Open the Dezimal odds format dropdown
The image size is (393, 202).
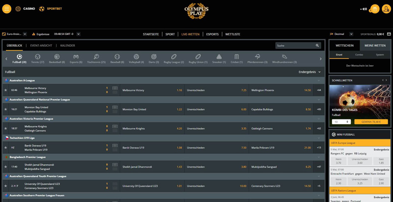pos(351,34)
